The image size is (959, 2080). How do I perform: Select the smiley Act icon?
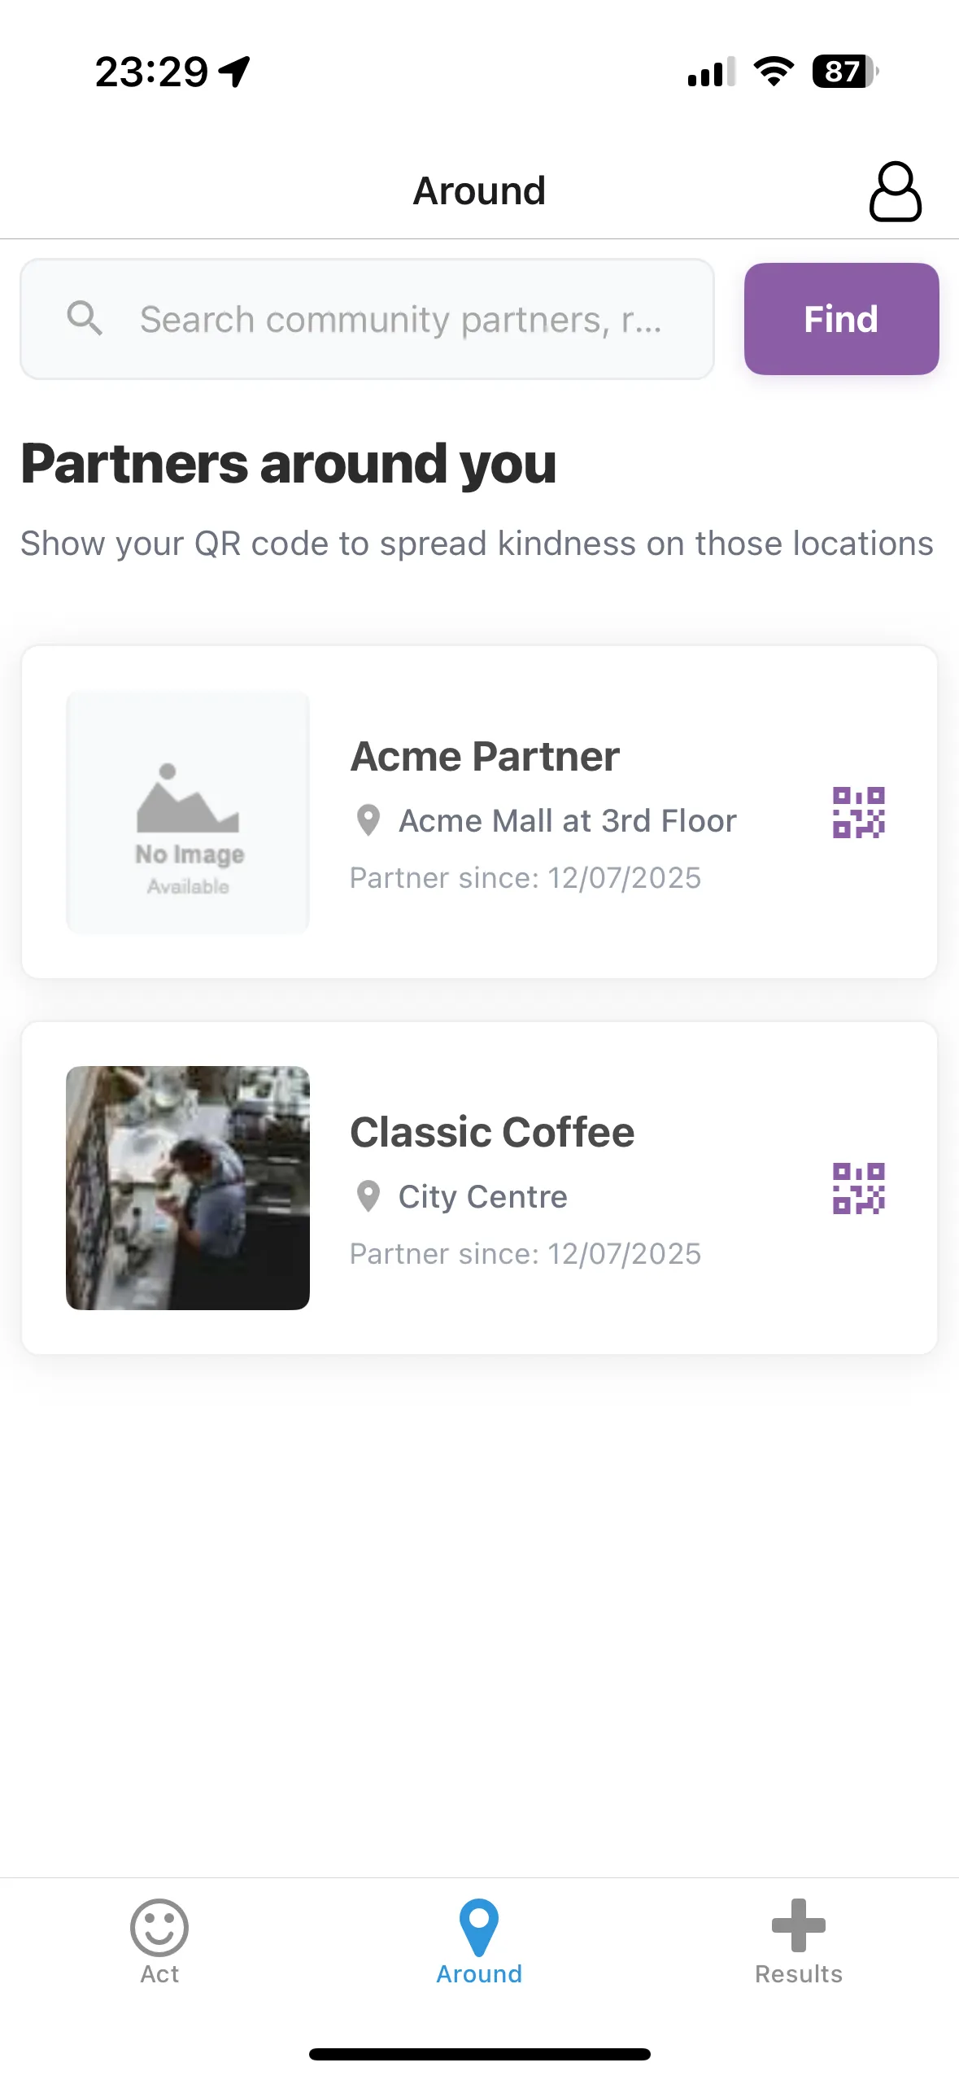pos(159,1929)
